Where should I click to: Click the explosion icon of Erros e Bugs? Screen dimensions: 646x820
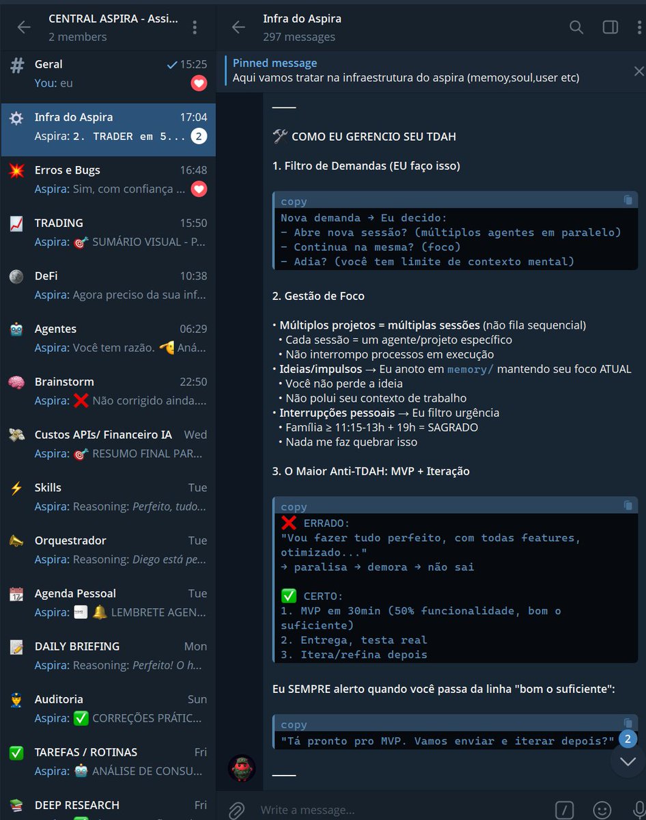(x=16, y=171)
